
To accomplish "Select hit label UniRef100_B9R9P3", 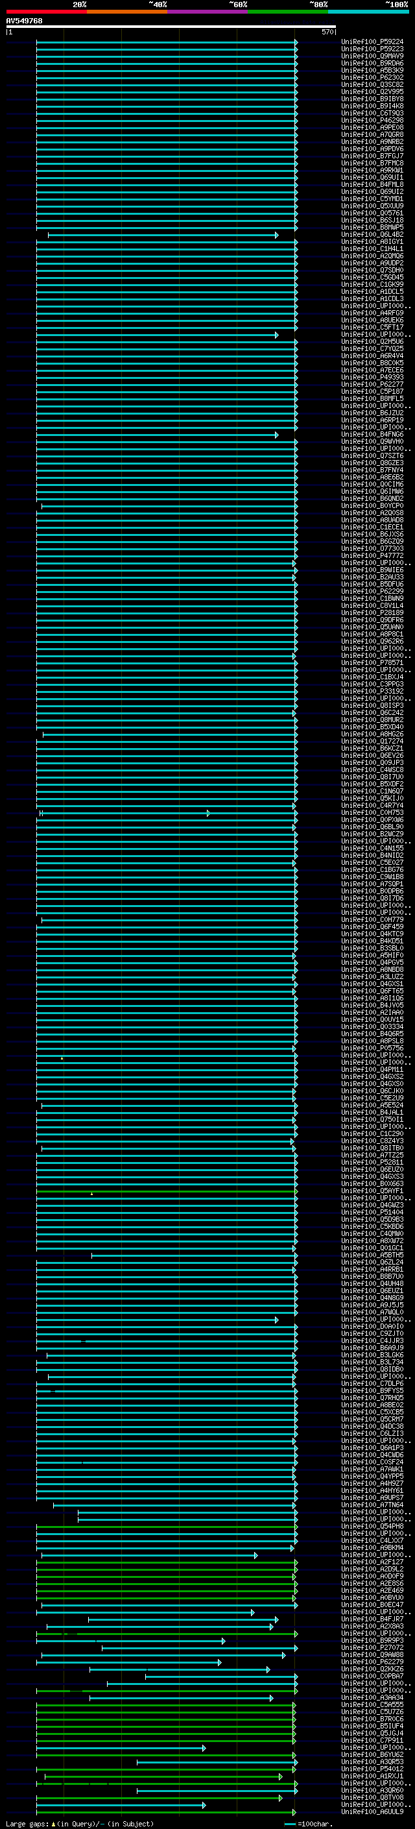I will tap(372, 1640).
